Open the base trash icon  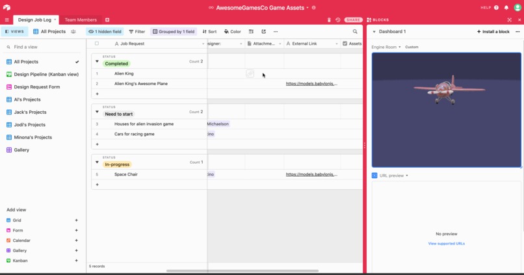click(x=329, y=20)
